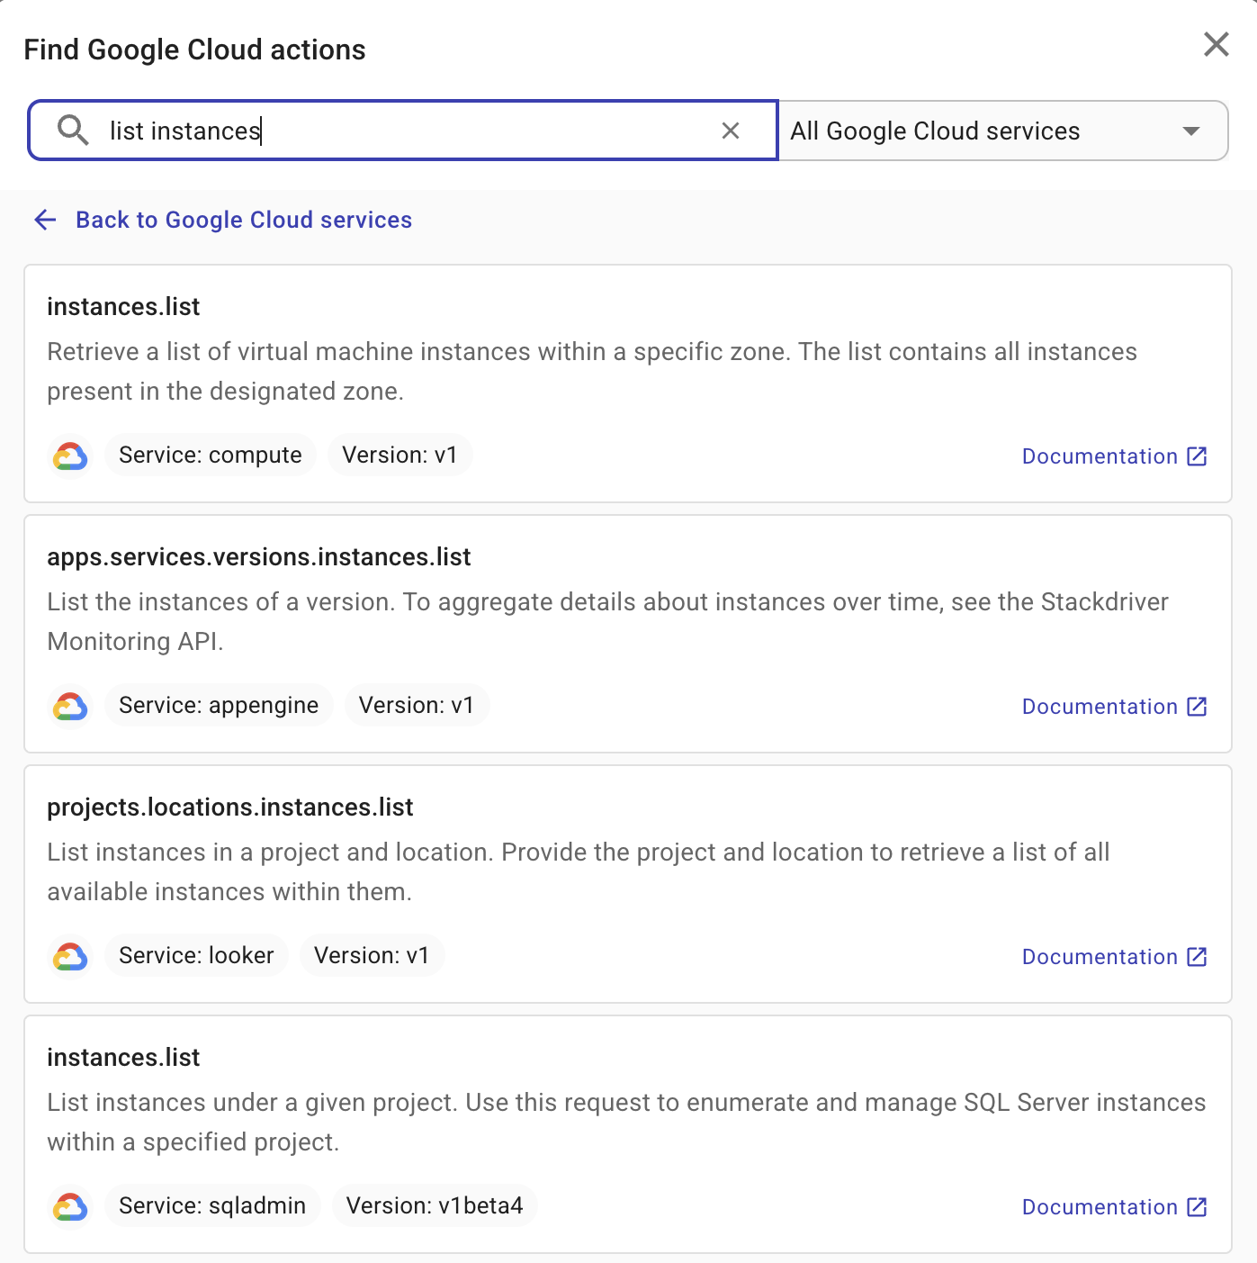This screenshot has width=1257, height=1263.
Task: Click the back arrow icon
Action: click(45, 220)
